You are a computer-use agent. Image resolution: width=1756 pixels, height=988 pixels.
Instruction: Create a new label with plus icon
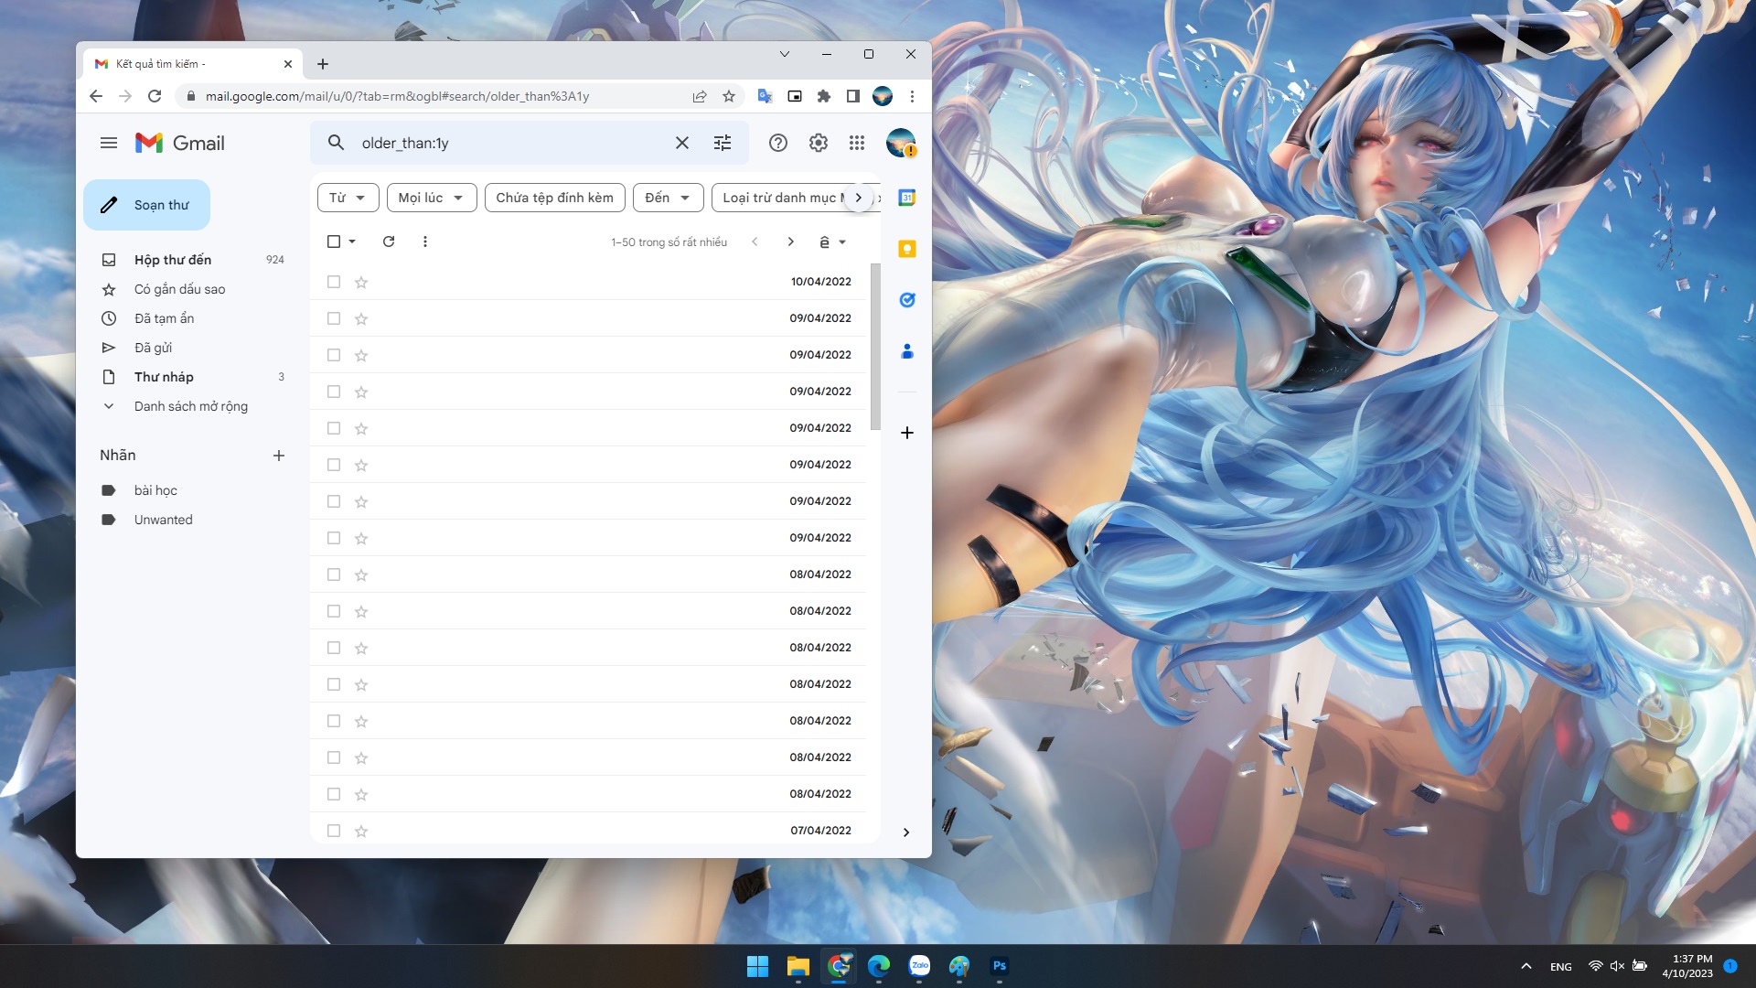[x=279, y=456]
